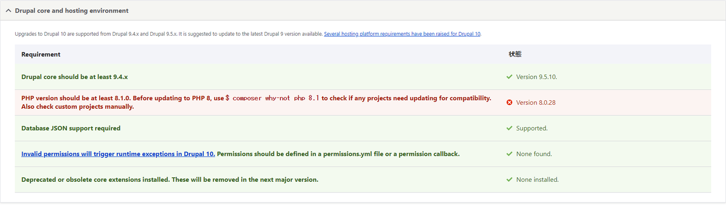Select the "Version 9.5.10." status text
Screen dimensions: 726x207
(536, 77)
